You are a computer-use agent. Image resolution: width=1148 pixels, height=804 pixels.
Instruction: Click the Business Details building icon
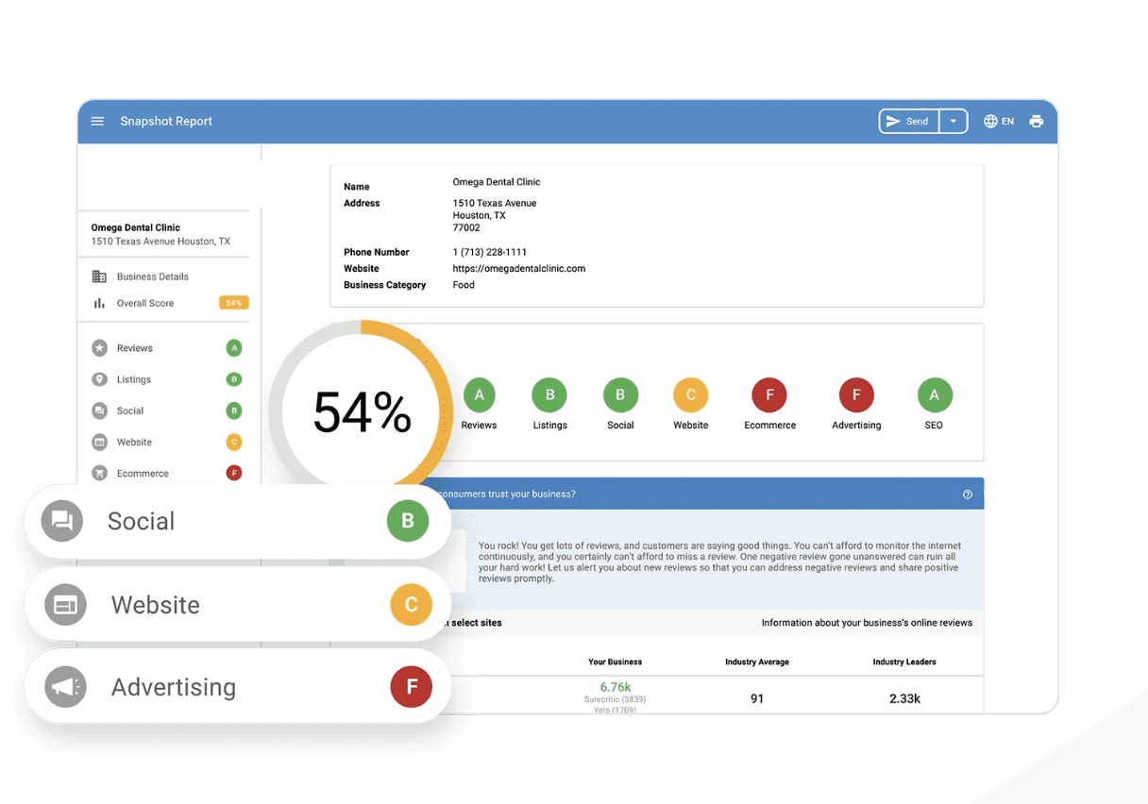coord(99,276)
